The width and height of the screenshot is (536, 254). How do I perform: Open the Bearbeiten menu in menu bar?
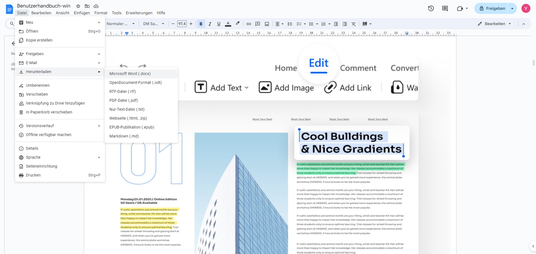[41, 13]
